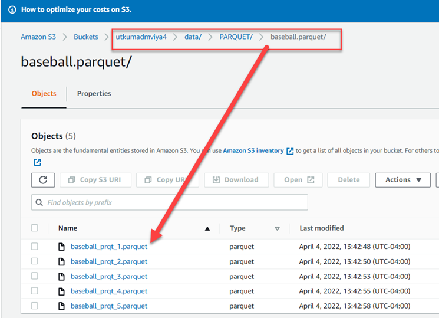Click the file icon of baseball_prqt_5.parquet
Screen dimensions: 439x318
coord(61,306)
